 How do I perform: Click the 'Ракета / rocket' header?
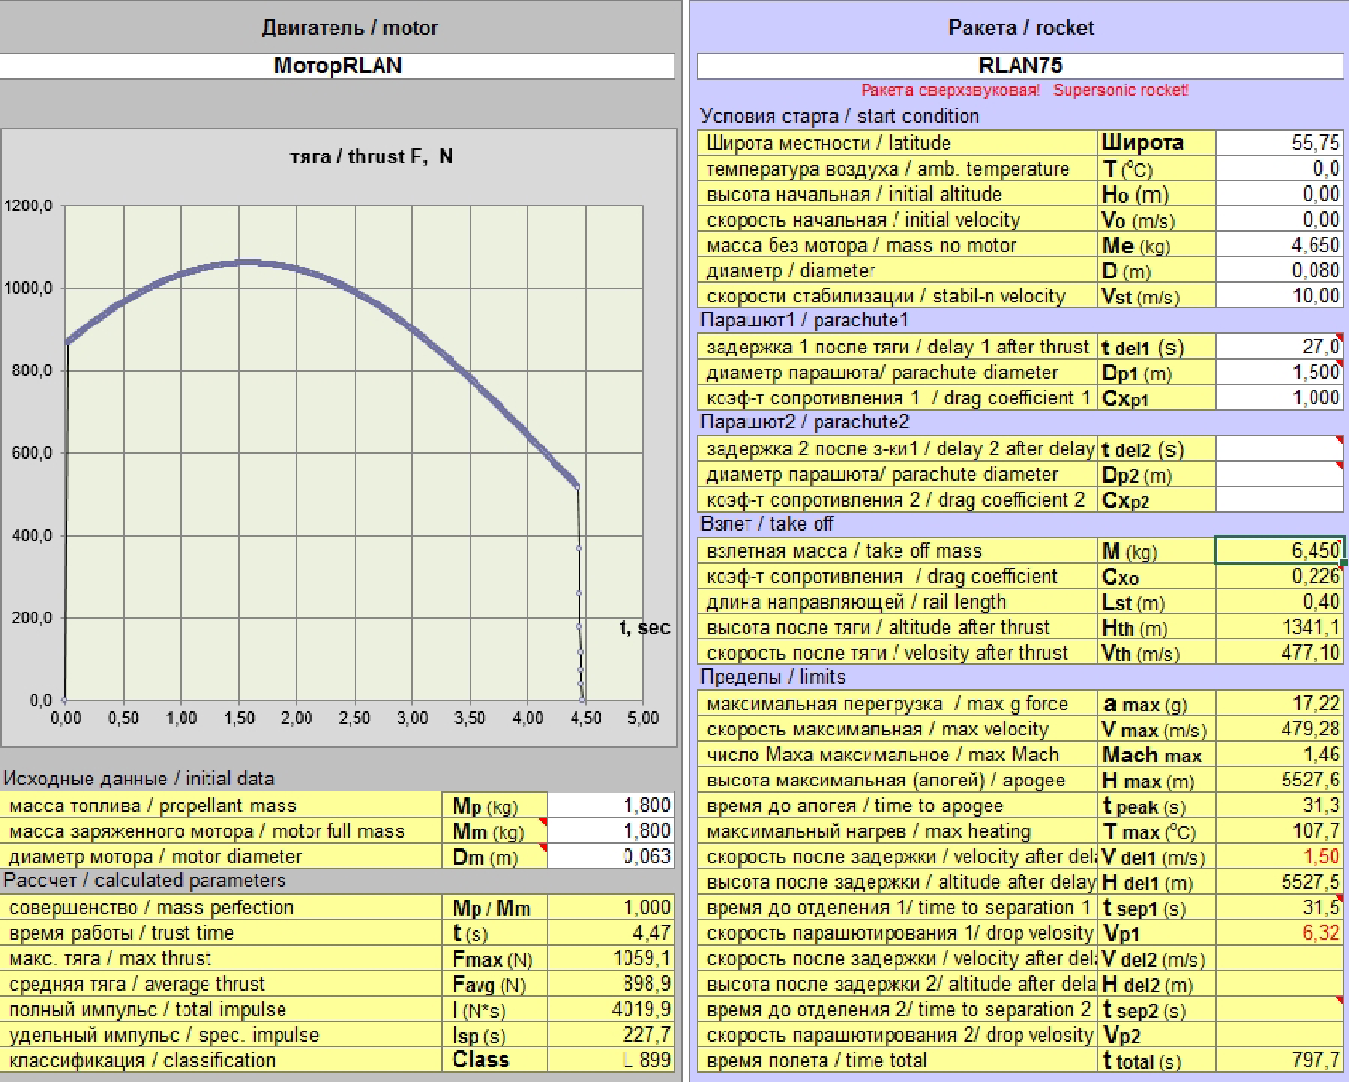pyautogui.click(x=1021, y=28)
